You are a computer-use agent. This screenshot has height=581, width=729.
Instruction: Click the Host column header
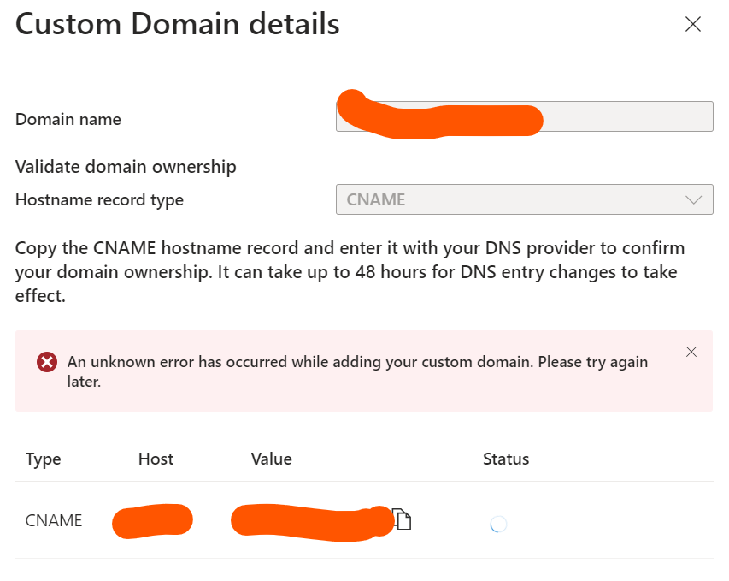[x=156, y=459]
